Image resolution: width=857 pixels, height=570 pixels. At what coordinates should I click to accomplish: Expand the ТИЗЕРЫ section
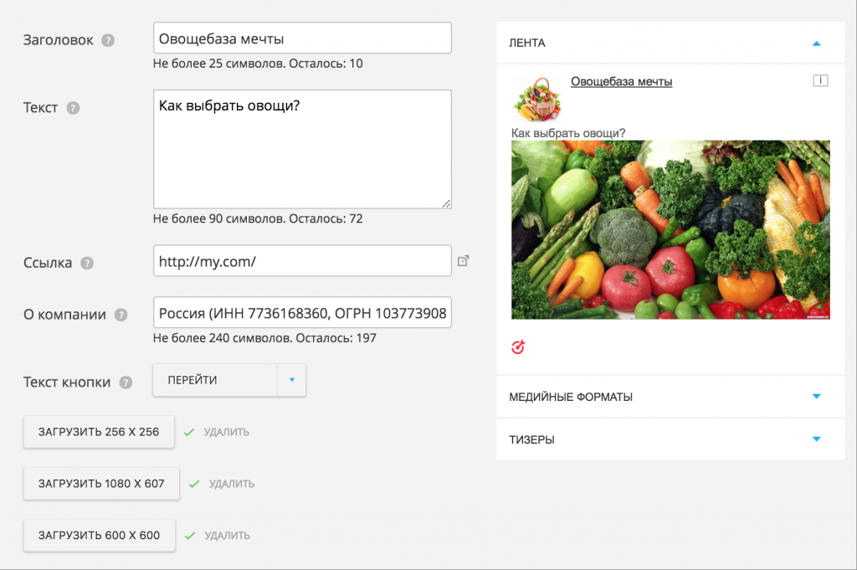pyautogui.click(x=817, y=439)
